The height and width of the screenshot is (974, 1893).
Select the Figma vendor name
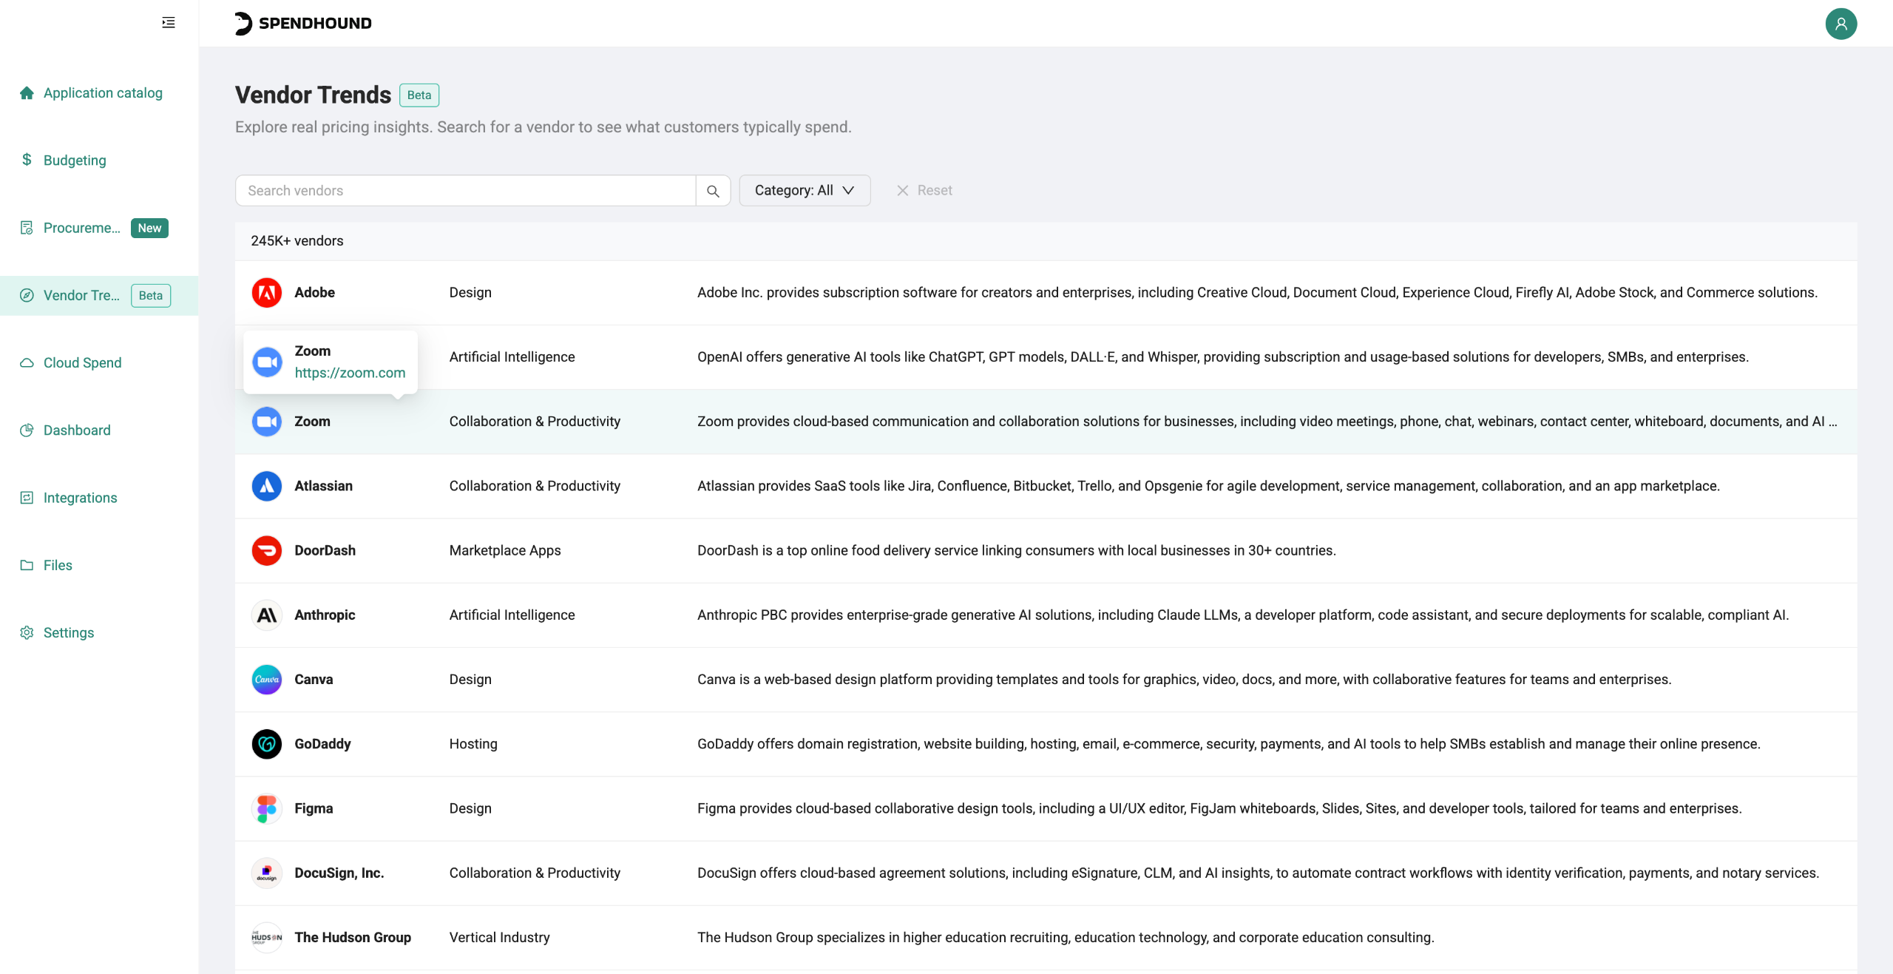click(314, 808)
